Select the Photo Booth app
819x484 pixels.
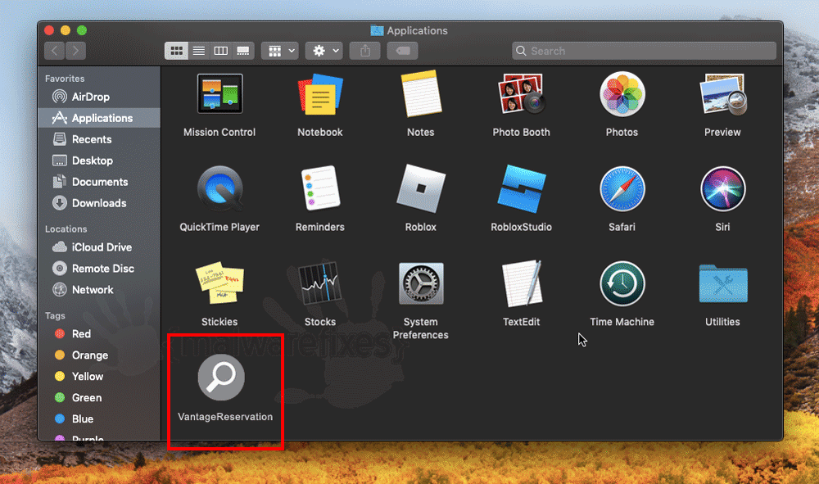(521, 94)
